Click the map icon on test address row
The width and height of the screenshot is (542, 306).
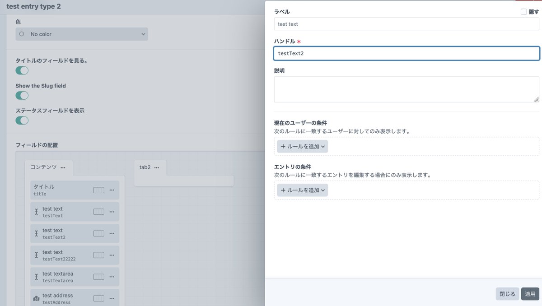tap(37, 298)
